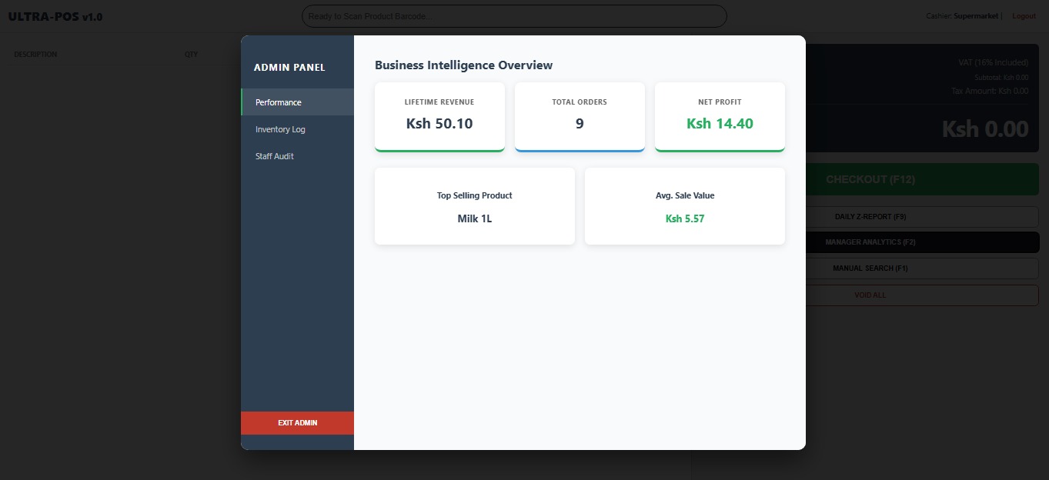
Task: Select the Performance section in Admin Panel
Action: coord(278,102)
